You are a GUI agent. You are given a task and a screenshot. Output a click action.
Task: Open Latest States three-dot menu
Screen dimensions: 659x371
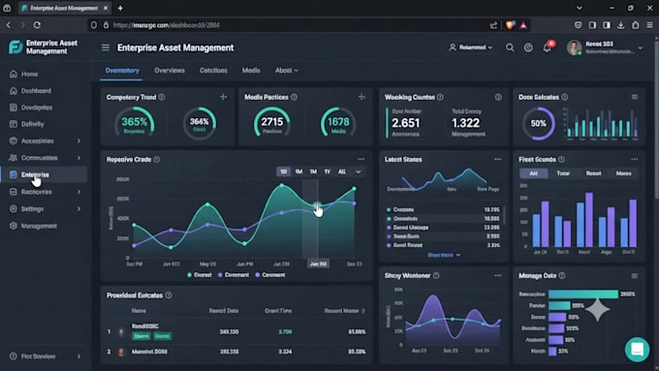pyautogui.click(x=498, y=159)
